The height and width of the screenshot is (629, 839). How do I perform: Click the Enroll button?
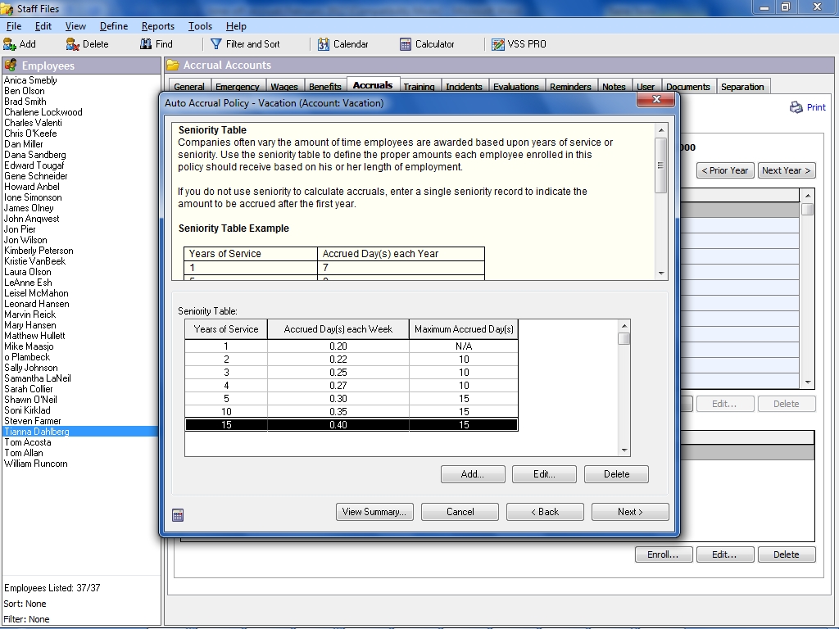pyautogui.click(x=662, y=554)
